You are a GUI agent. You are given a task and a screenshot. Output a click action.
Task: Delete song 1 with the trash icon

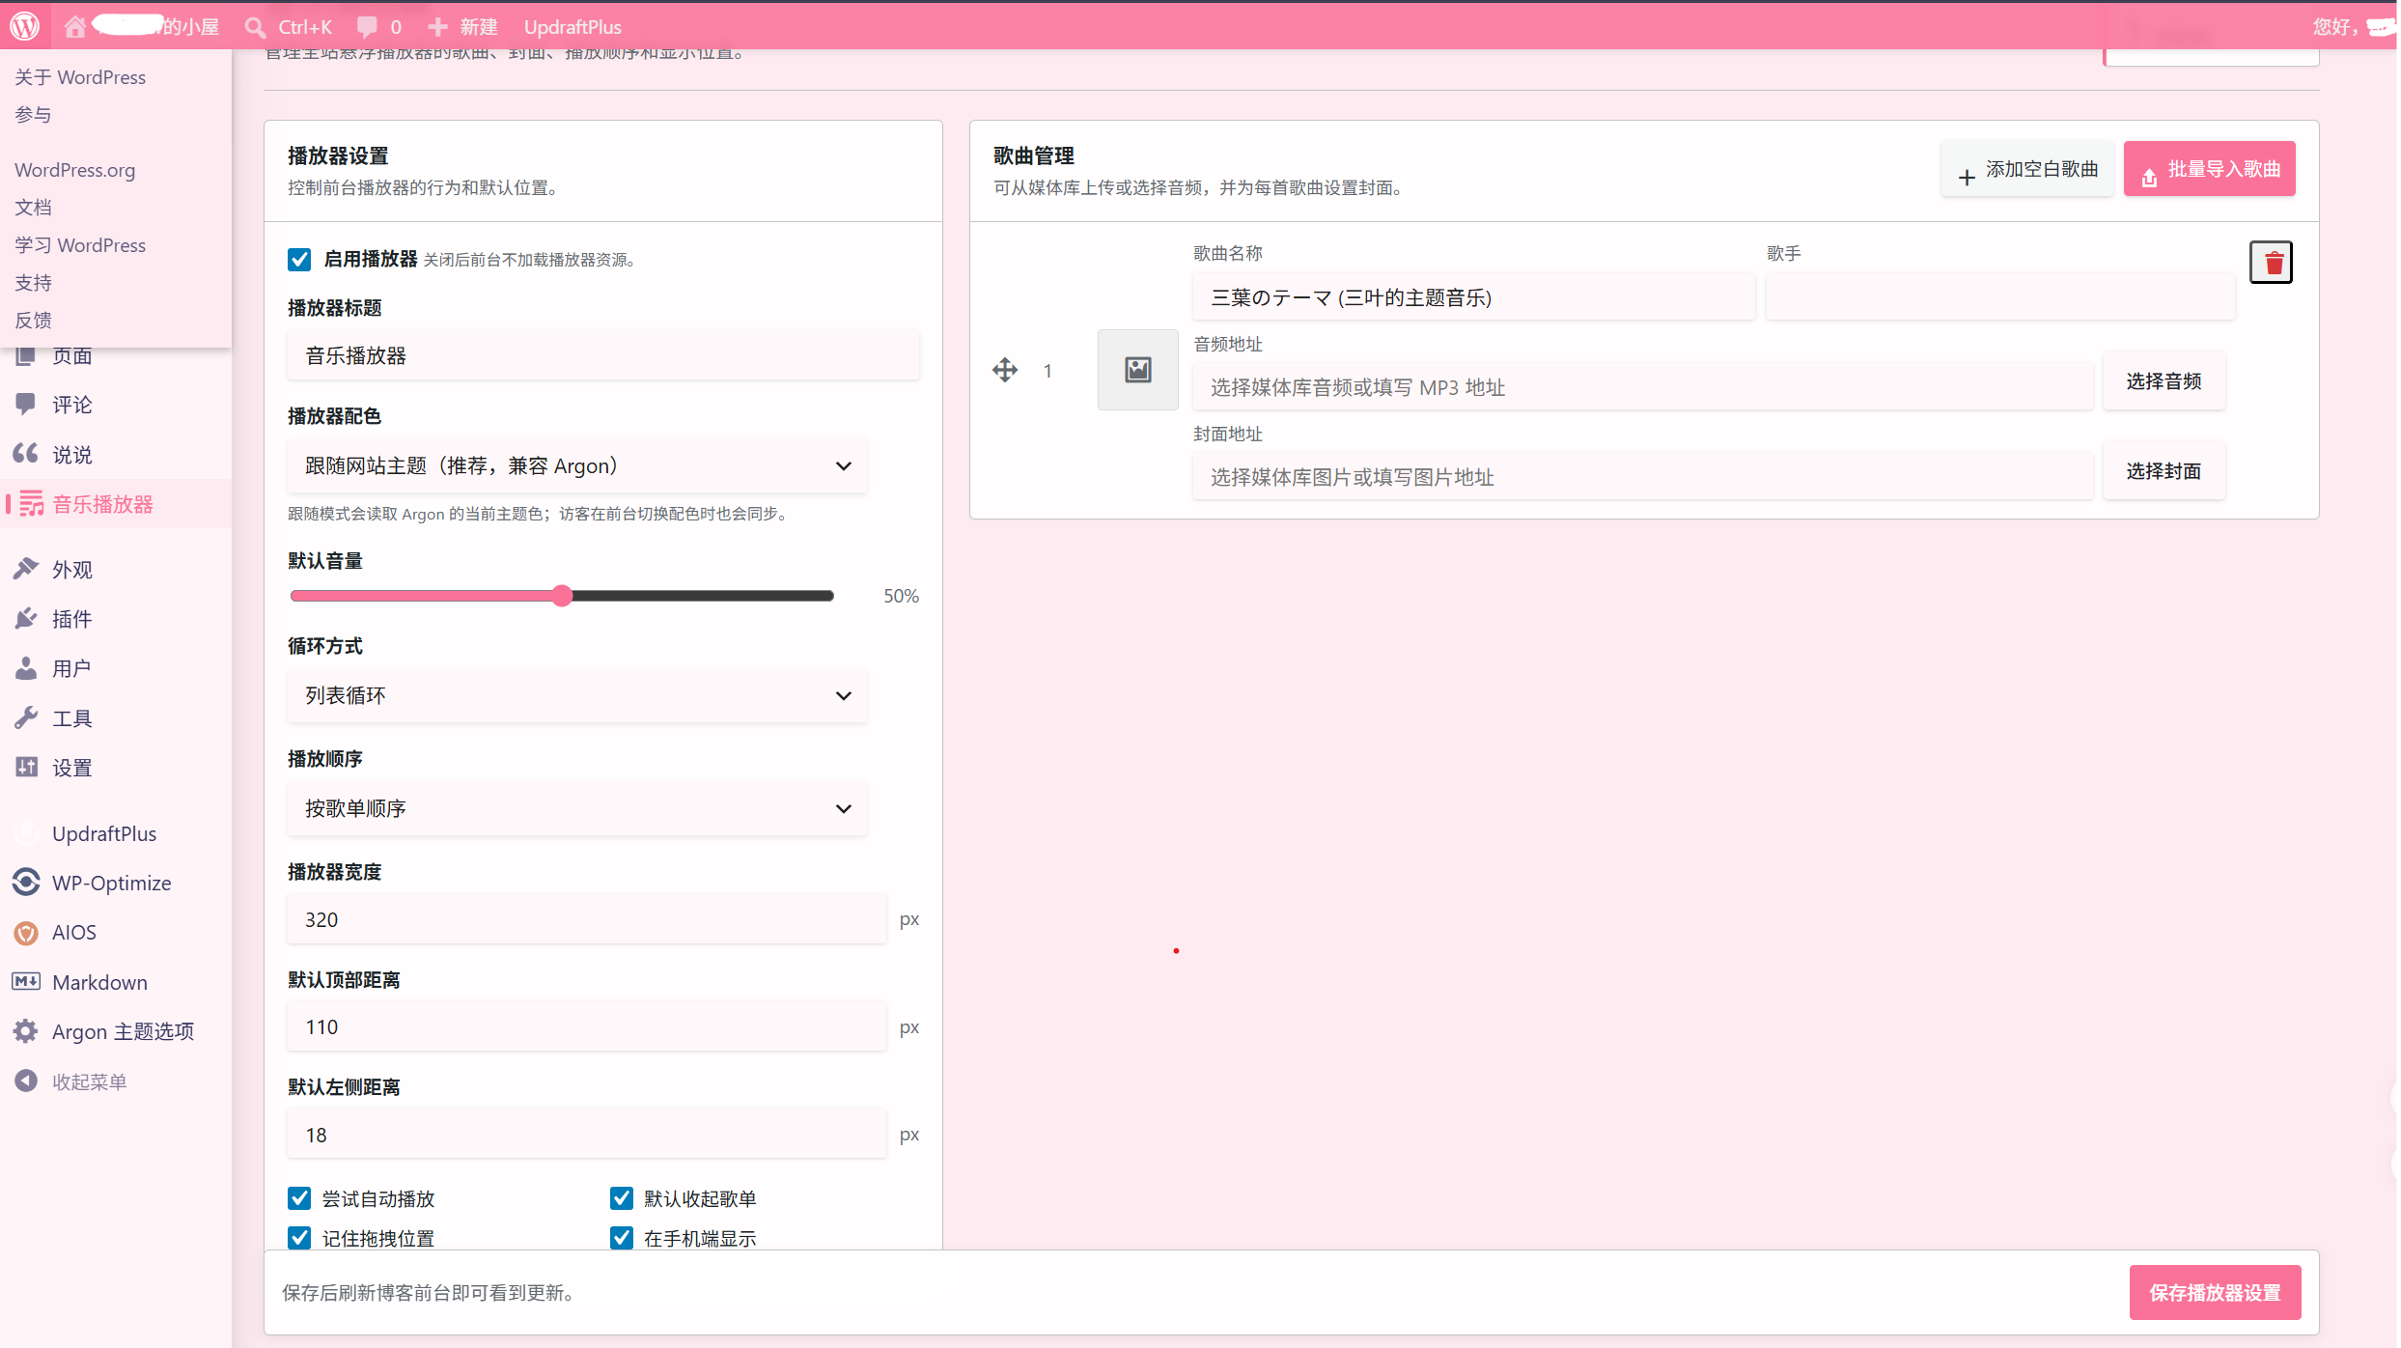point(2272,263)
